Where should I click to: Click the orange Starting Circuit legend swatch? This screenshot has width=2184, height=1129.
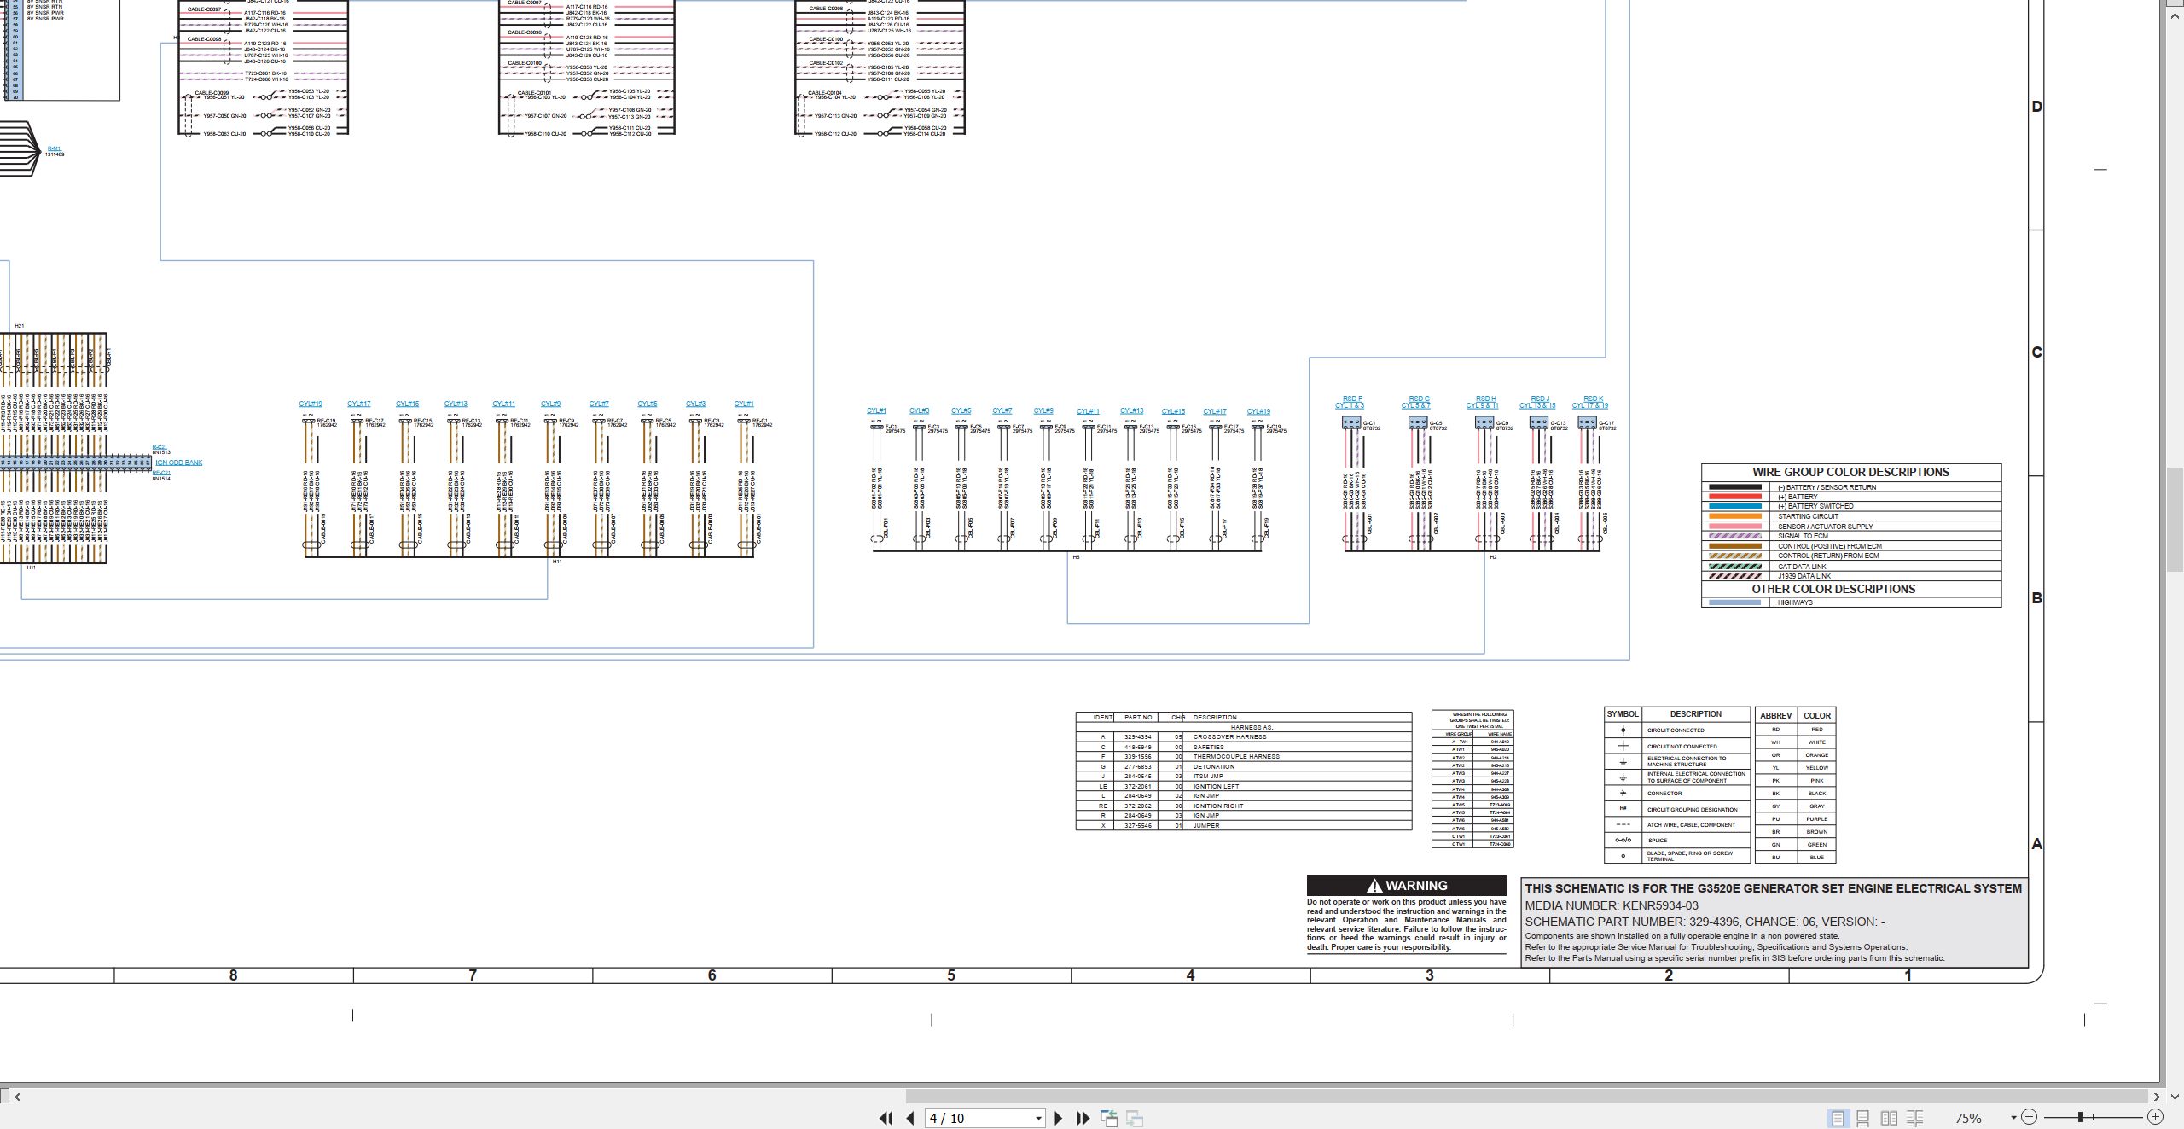1734,517
